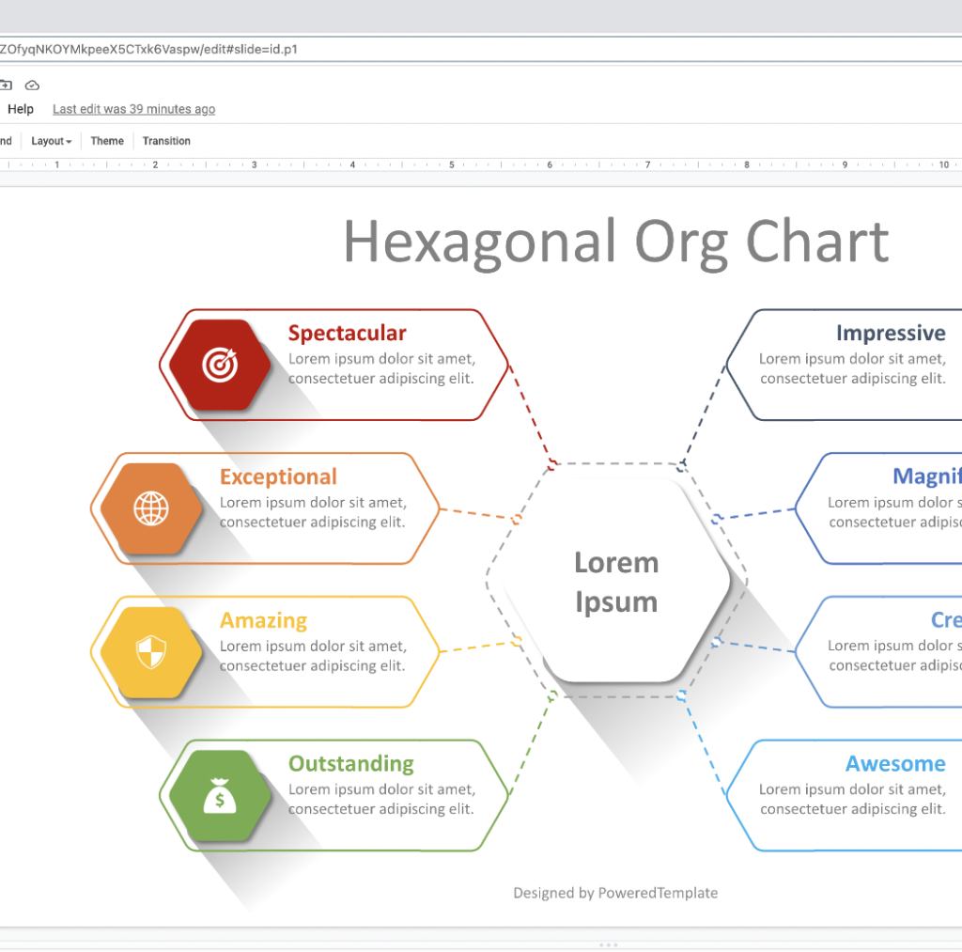
Task: Select the green money bag hexagon icon
Action: click(220, 796)
